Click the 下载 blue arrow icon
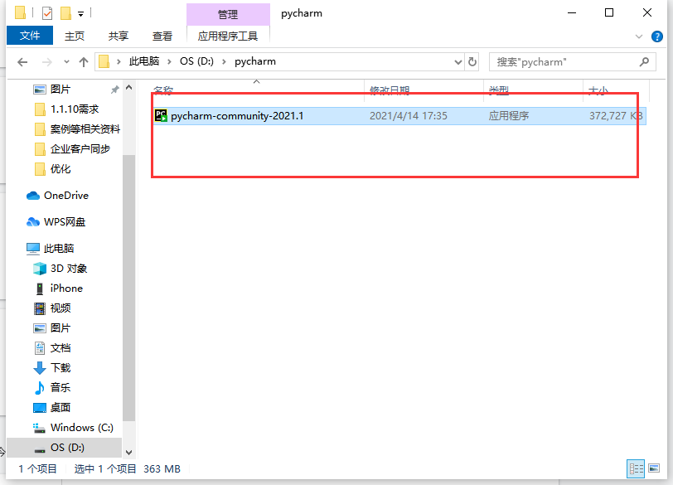The image size is (673, 485). tap(40, 368)
